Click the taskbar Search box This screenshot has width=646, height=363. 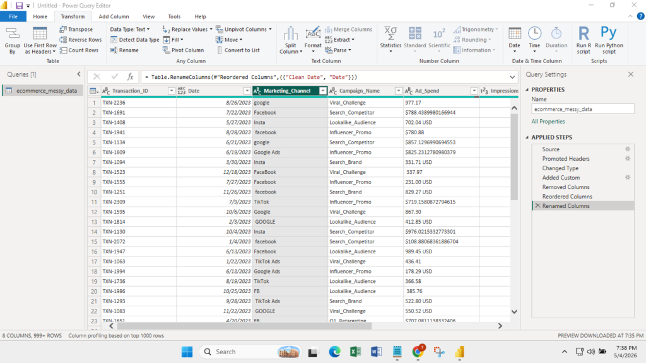coord(250,352)
